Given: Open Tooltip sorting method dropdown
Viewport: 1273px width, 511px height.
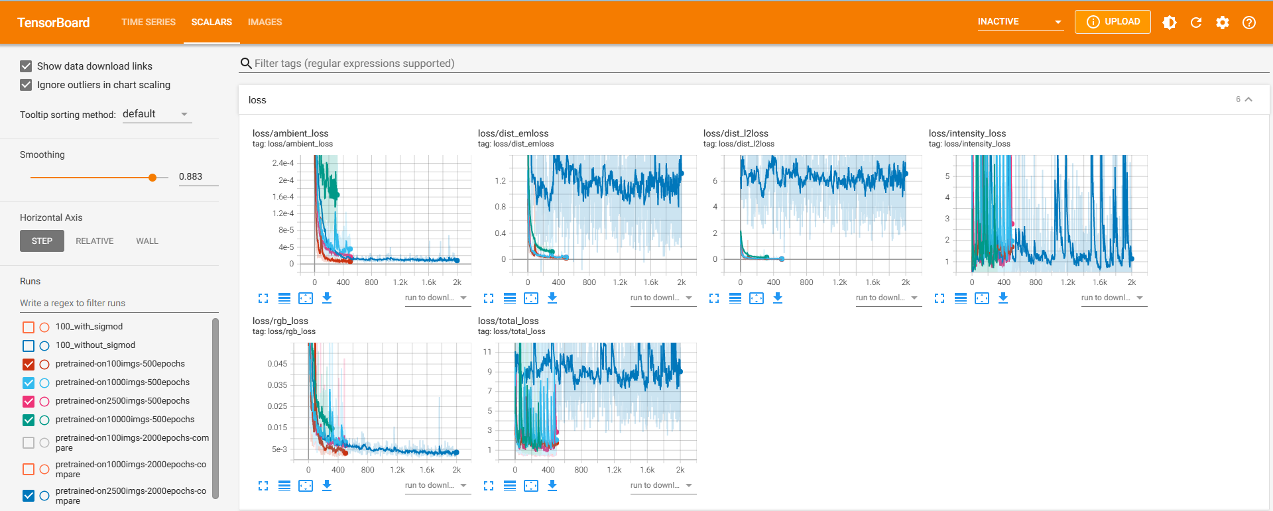Looking at the screenshot, I should [x=156, y=114].
